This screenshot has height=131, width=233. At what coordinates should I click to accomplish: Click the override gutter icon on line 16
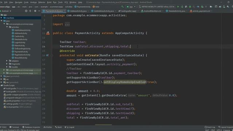coord(47,55)
